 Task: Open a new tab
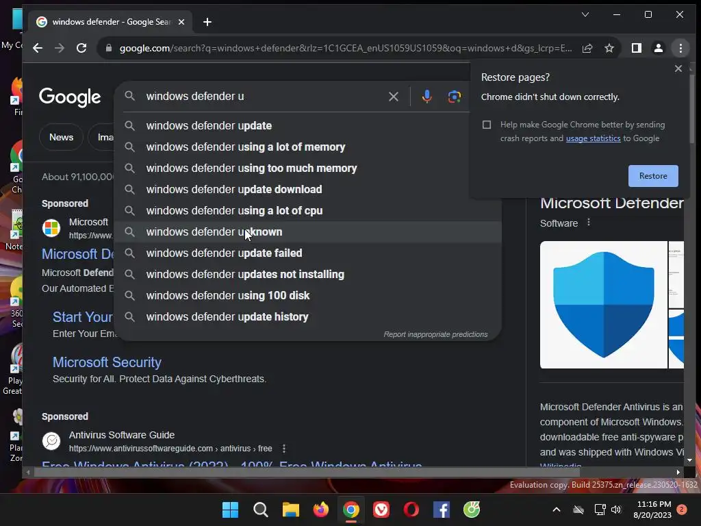(207, 22)
